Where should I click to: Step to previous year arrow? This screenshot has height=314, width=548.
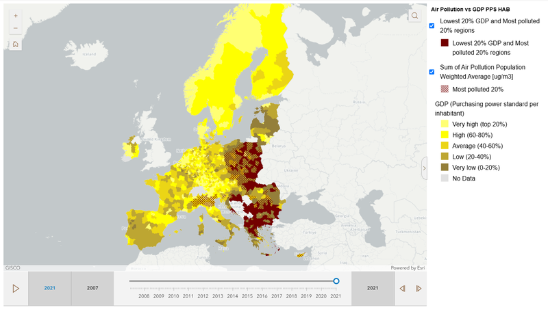point(402,288)
